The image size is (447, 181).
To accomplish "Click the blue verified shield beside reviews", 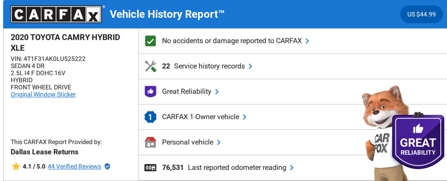I will 107,166.
